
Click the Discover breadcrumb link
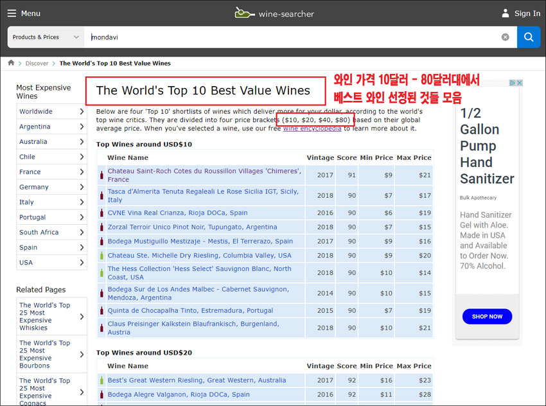37,63
